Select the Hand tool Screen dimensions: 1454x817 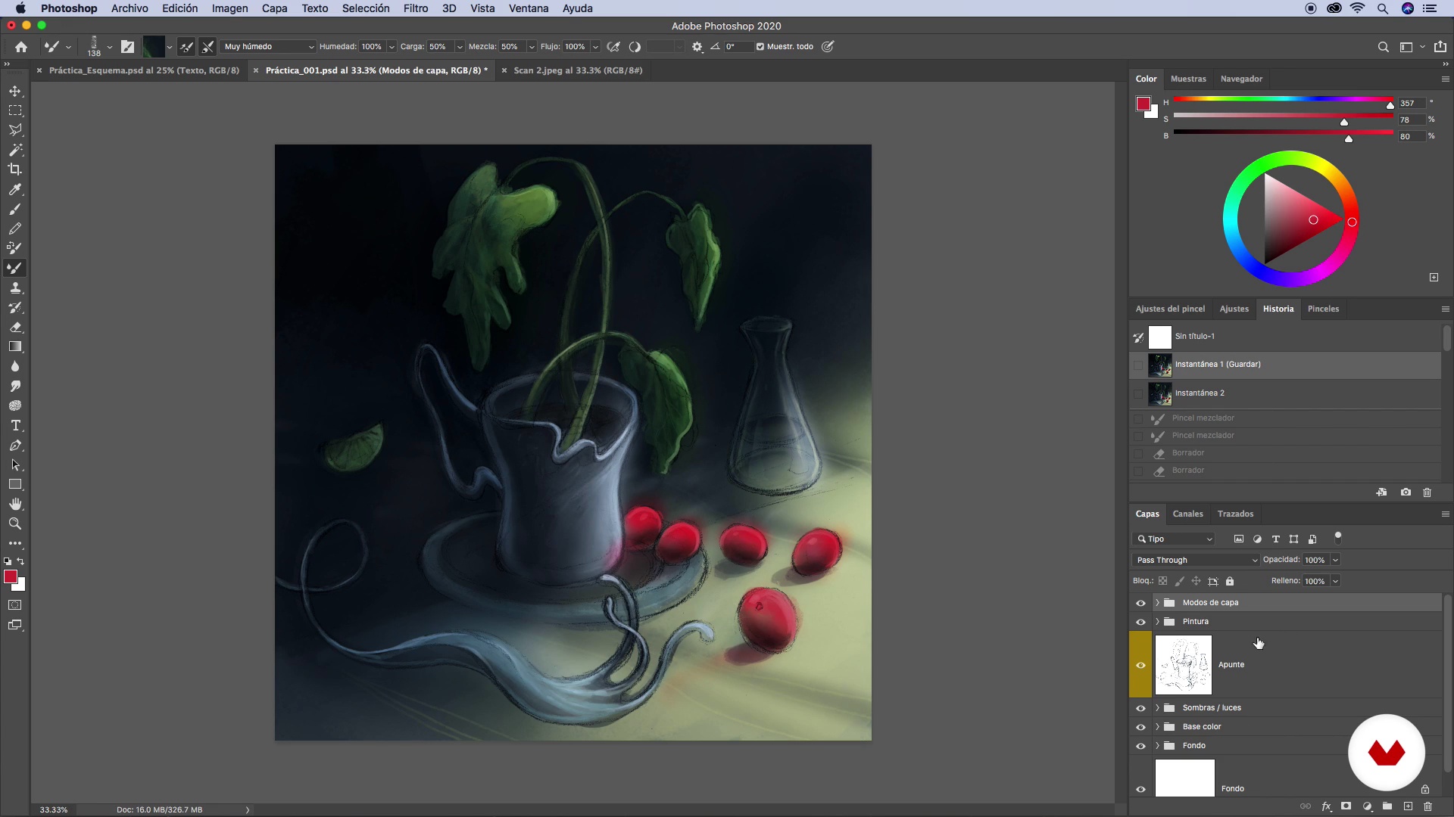pos(15,504)
